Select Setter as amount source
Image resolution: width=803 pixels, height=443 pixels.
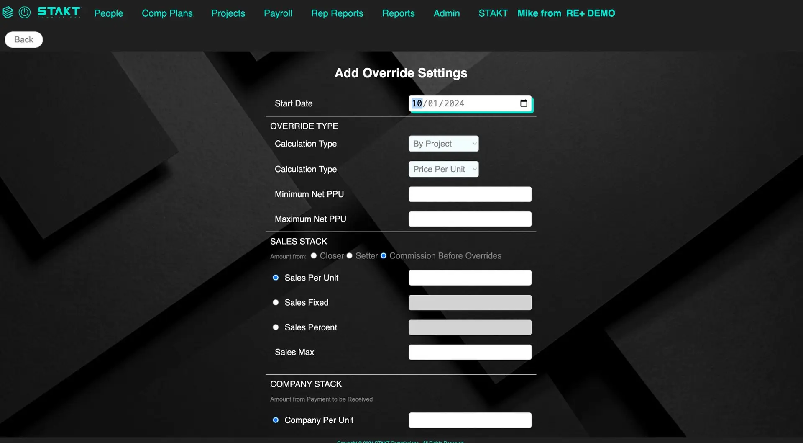350,256
